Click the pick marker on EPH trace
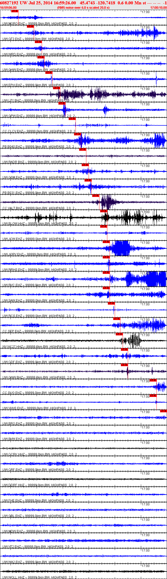Viewport: 167px width, 579px height. click(49, 73)
